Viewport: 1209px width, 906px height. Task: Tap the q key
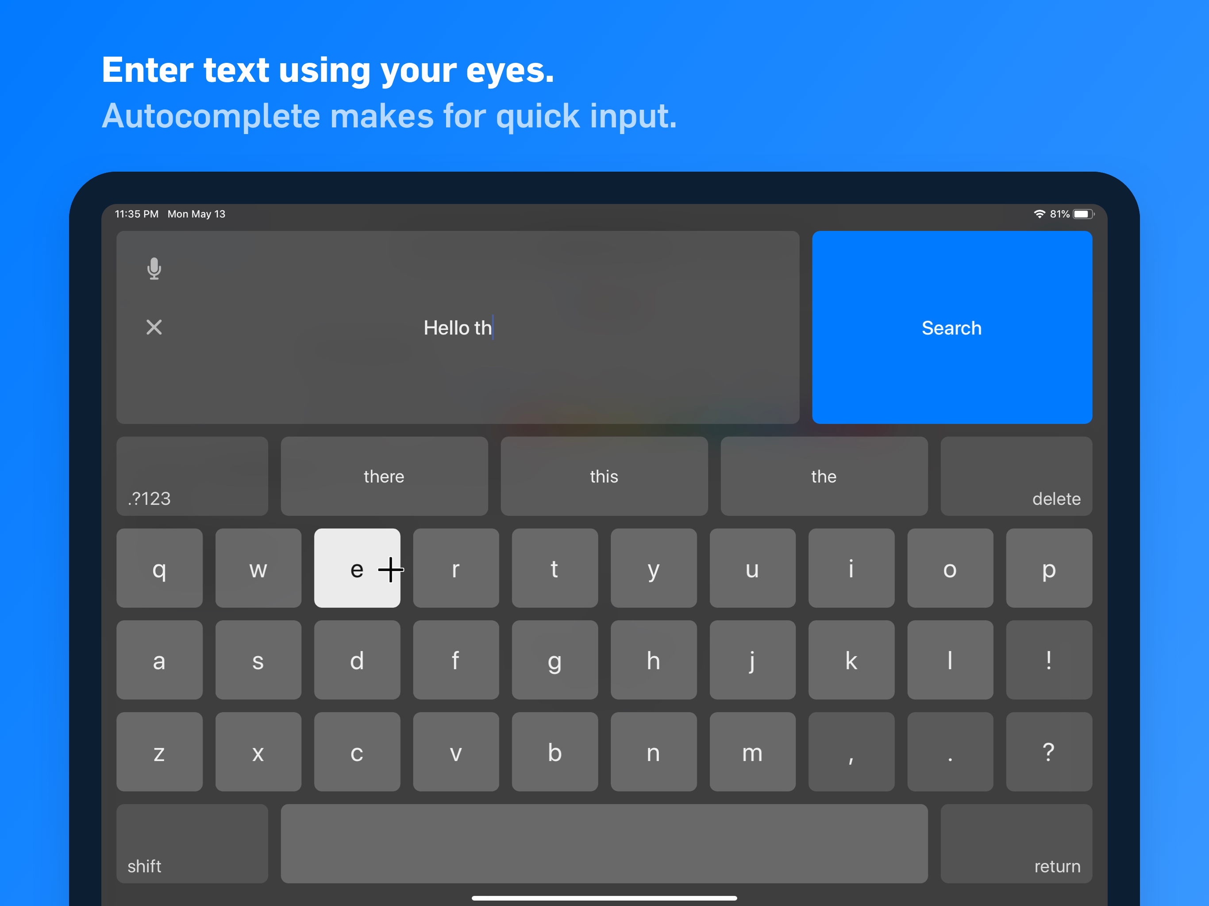[x=160, y=568]
